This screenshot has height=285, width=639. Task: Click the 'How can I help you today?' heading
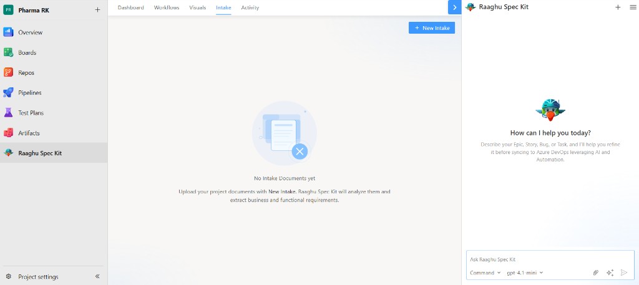550,133
